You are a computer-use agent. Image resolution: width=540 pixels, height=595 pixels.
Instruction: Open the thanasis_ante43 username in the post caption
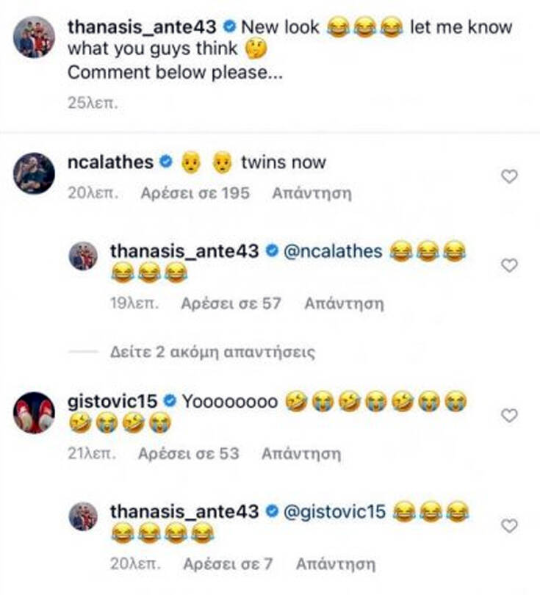point(143,27)
